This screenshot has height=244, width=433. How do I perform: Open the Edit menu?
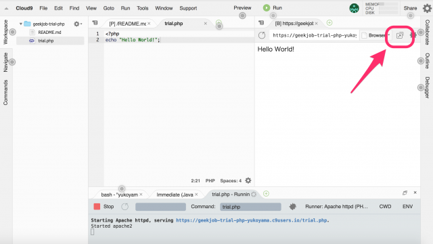pyautogui.click(x=58, y=8)
